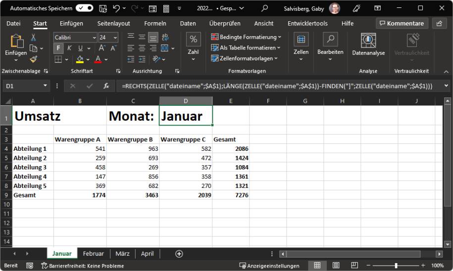This screenshot has width=453, height=271.
Task: Open the font size dropdown
Action: click(x=115, y=38)
